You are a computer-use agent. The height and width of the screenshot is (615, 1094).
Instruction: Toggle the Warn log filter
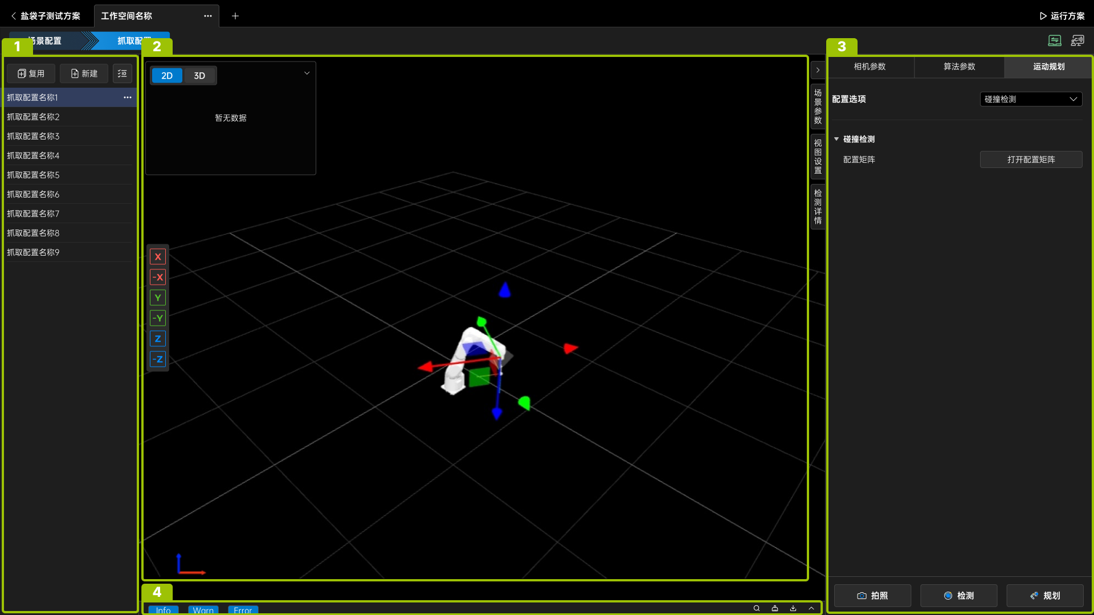203,610
